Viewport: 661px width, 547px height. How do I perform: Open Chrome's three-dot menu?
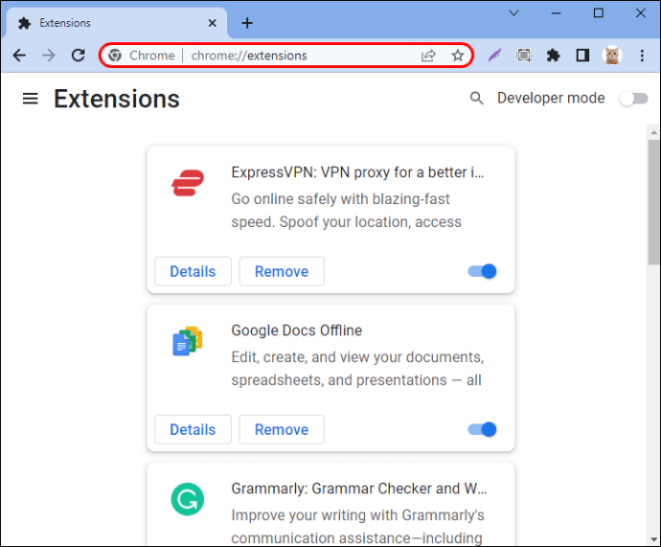[x=642, y=56]
